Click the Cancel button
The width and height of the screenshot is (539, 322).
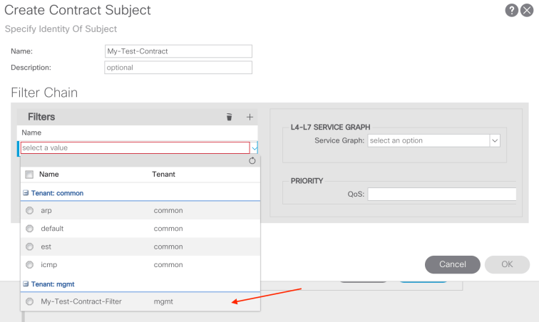[x=452, y=264]
